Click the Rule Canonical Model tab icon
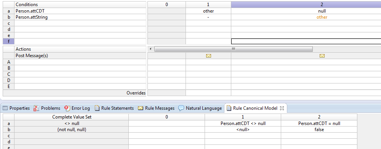381x149 pixels. tap(229, 108)
